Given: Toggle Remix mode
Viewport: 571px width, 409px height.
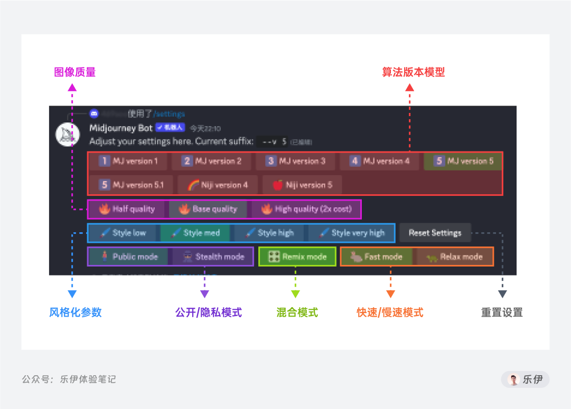Looking at the screenshot, I should tap(297, 257).
